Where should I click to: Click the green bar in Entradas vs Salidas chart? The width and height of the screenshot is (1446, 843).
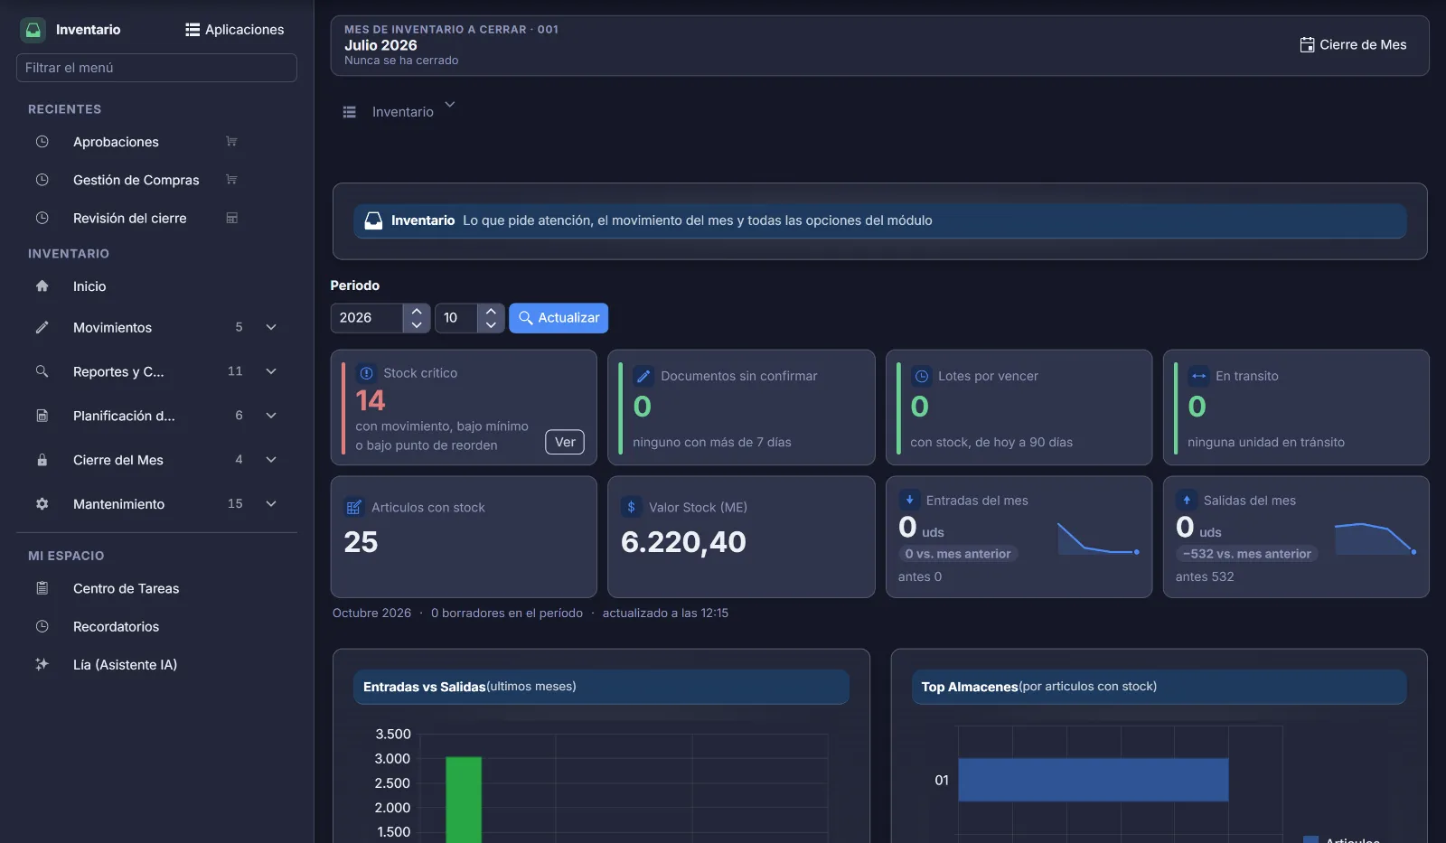click(x=464, y=800)
